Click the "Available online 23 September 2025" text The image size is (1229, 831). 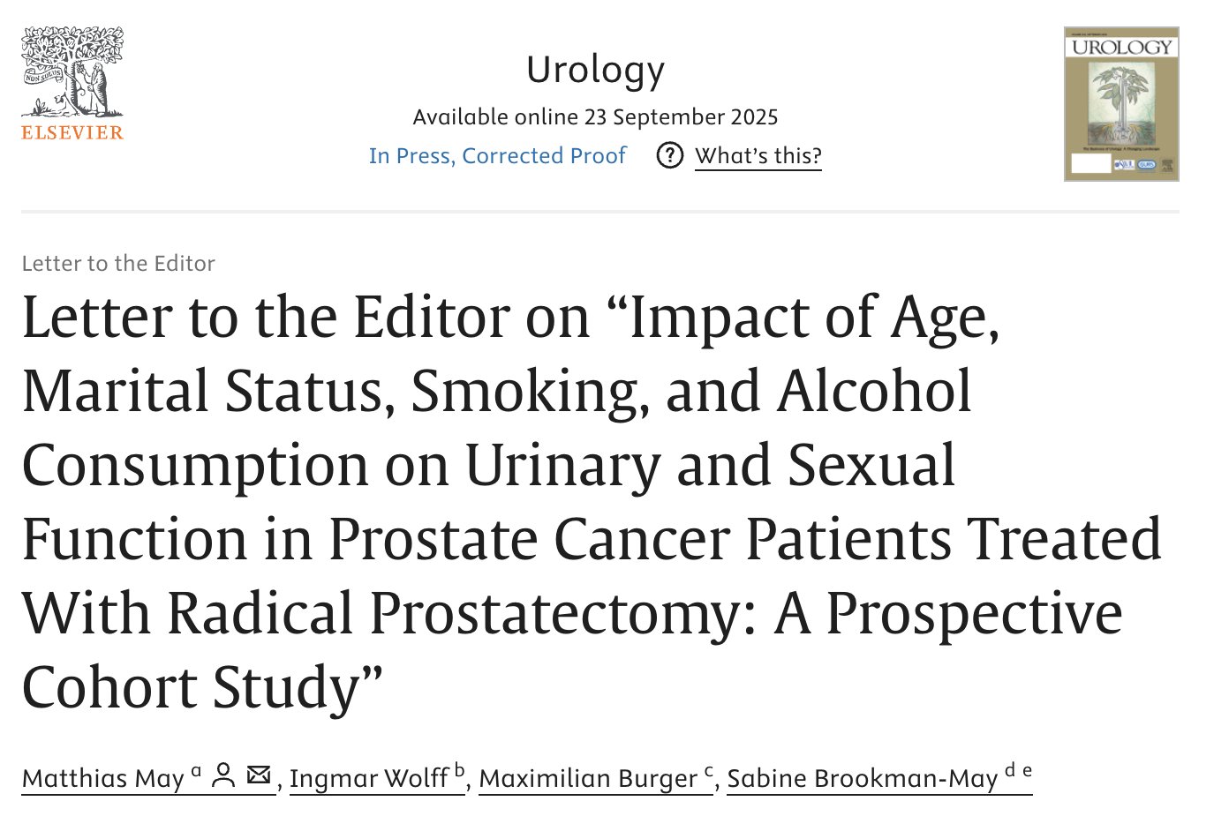595,117
